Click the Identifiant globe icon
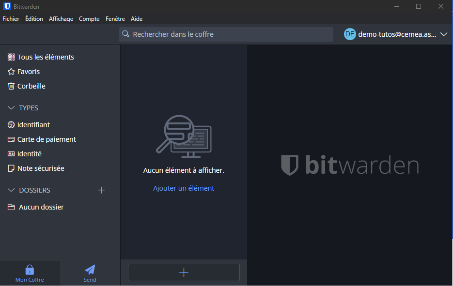Image resolution: width=453 pixels, height=286 pixels. click(x=11, y=125)
